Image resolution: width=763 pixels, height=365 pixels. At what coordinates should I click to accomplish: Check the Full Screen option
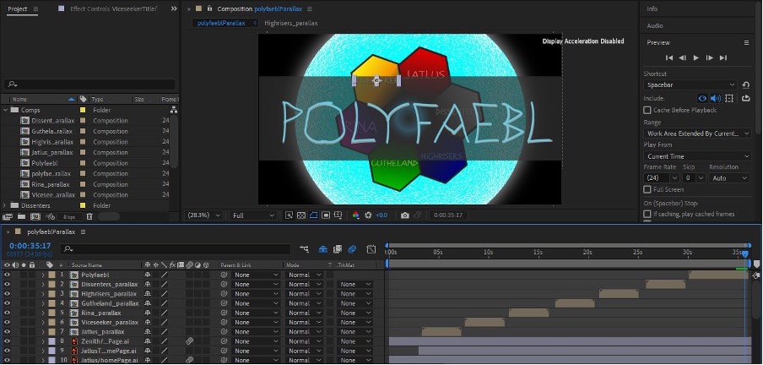[647, 190]
